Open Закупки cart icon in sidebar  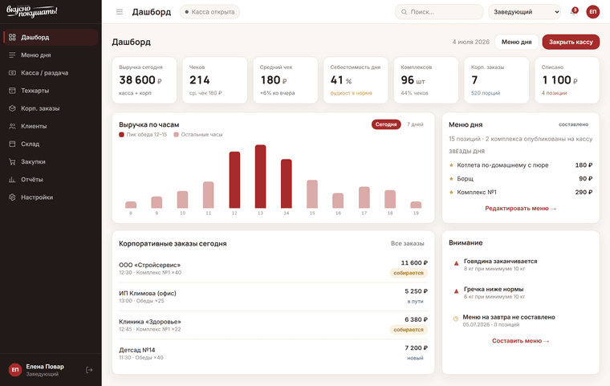[12, 162]
